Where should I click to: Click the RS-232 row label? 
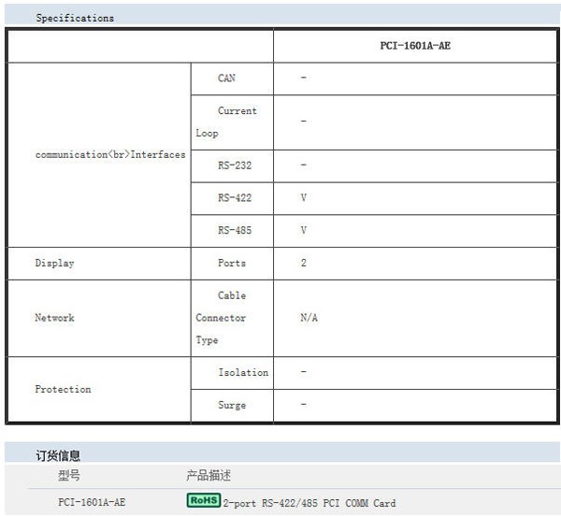click(x=234, y=165)
